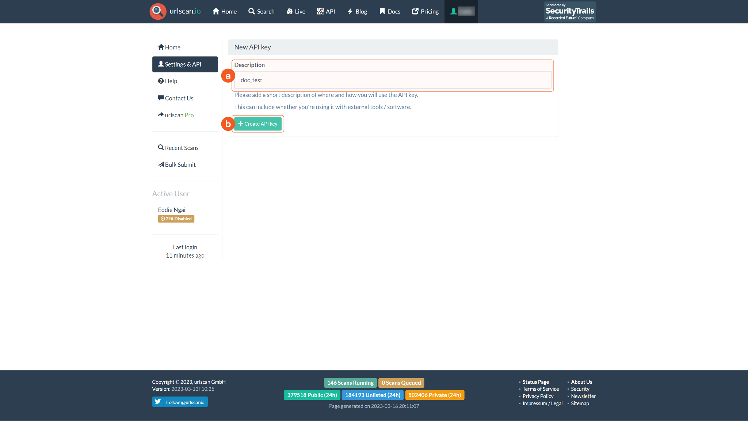This screenshot has width=748, height=421.
Task: Open the Status Page footer link
Action: (535, 382)
